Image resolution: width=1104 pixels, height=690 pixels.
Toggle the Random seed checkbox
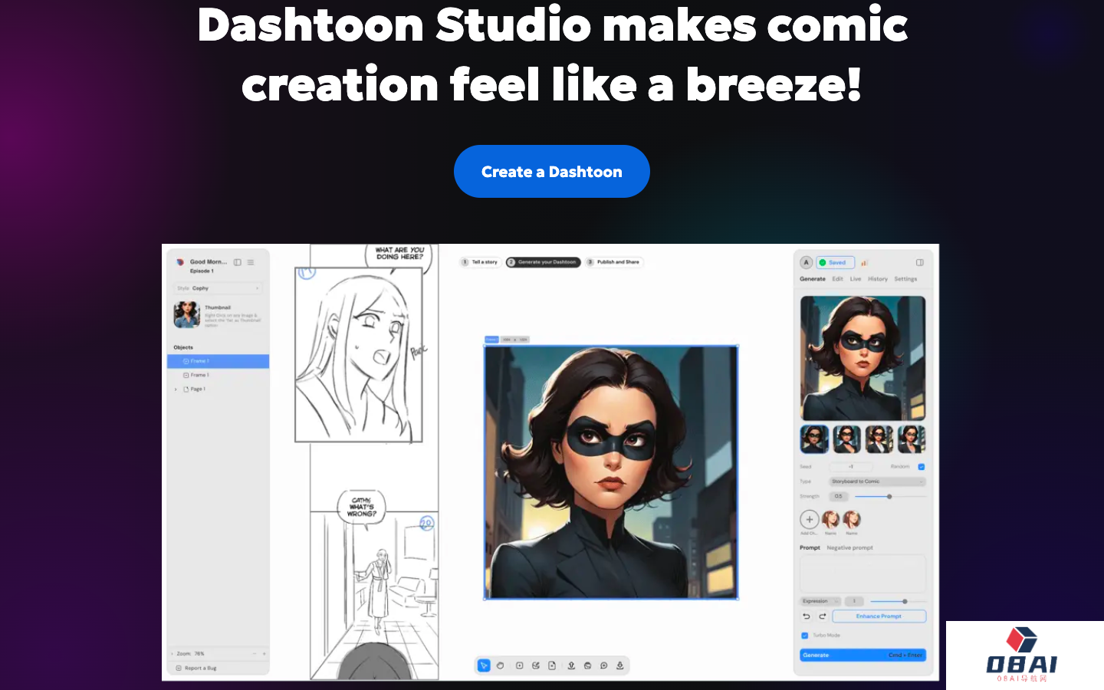[x=922, y=467]
